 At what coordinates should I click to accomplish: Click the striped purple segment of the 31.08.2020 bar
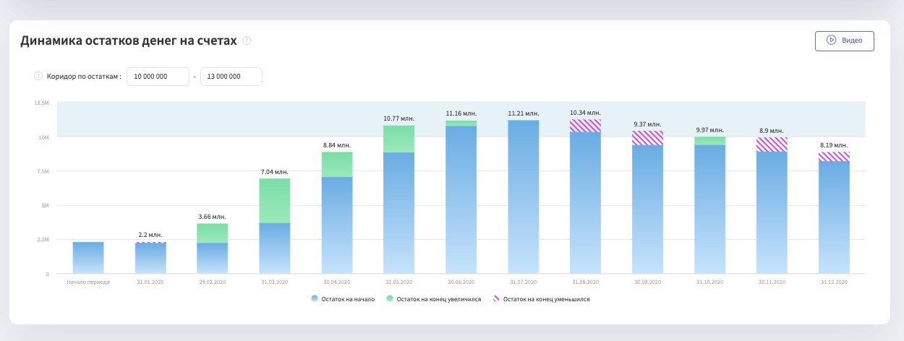tap(585, 126)
